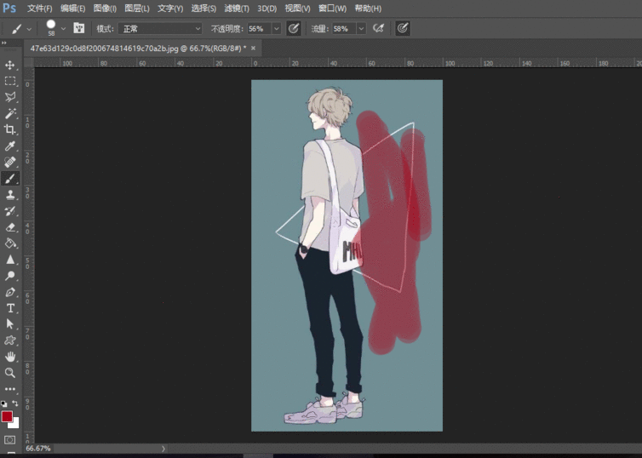642x458 pixels.
Task: Open the 滤镜(T) menu
Action: click(x=237, y=8)
